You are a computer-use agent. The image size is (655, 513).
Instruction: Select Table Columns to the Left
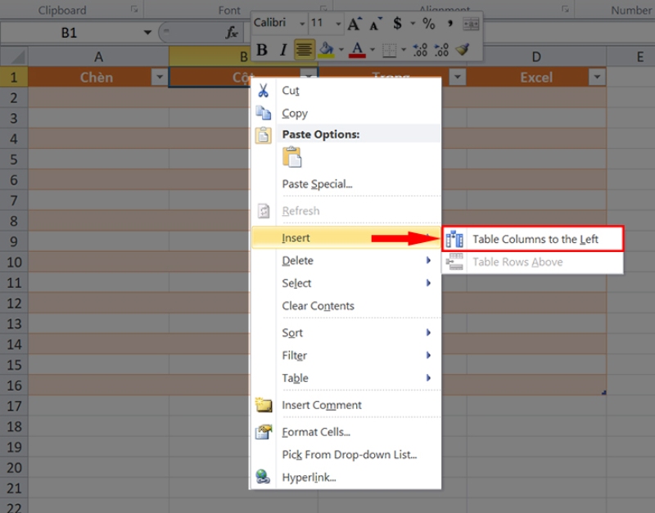click(535, 239)
